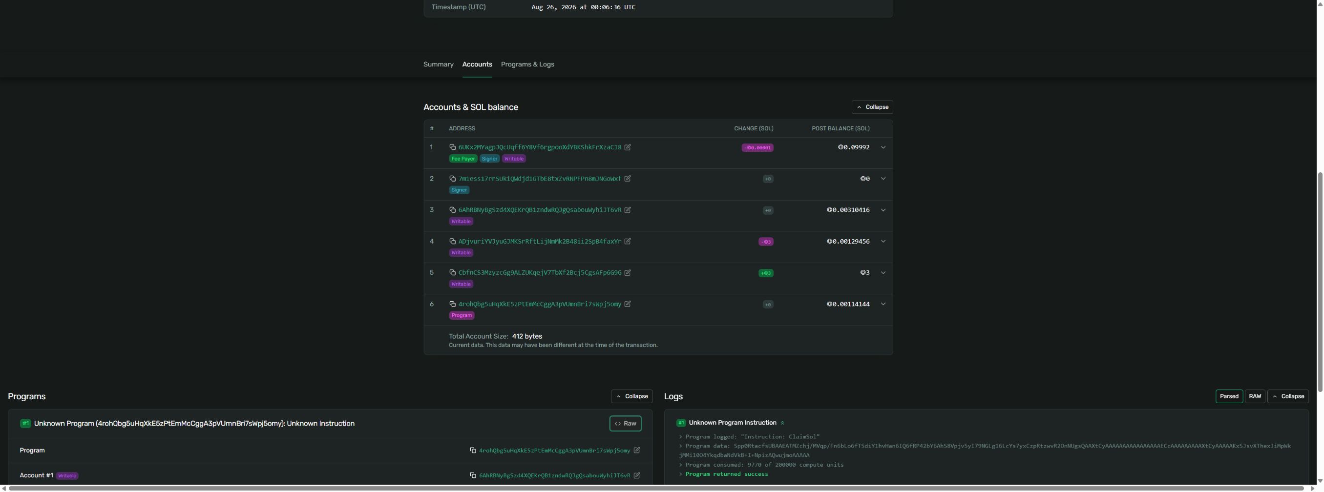Screen dimensions: 1324x492
Task: Click the Fee Payer badge
Action: [x=462, y=159]
